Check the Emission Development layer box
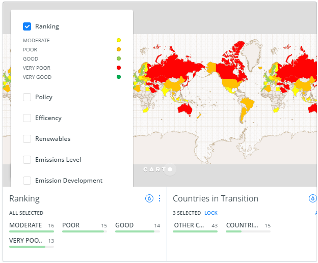 tap(27, 181)
